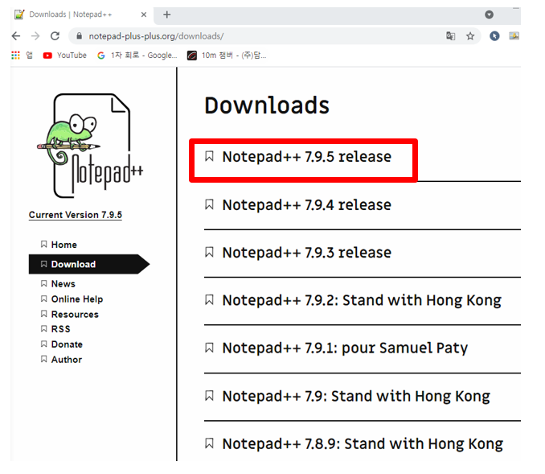Select the Downloads | Notepad++ tab

pyautogui.click(x=80, y=14)
